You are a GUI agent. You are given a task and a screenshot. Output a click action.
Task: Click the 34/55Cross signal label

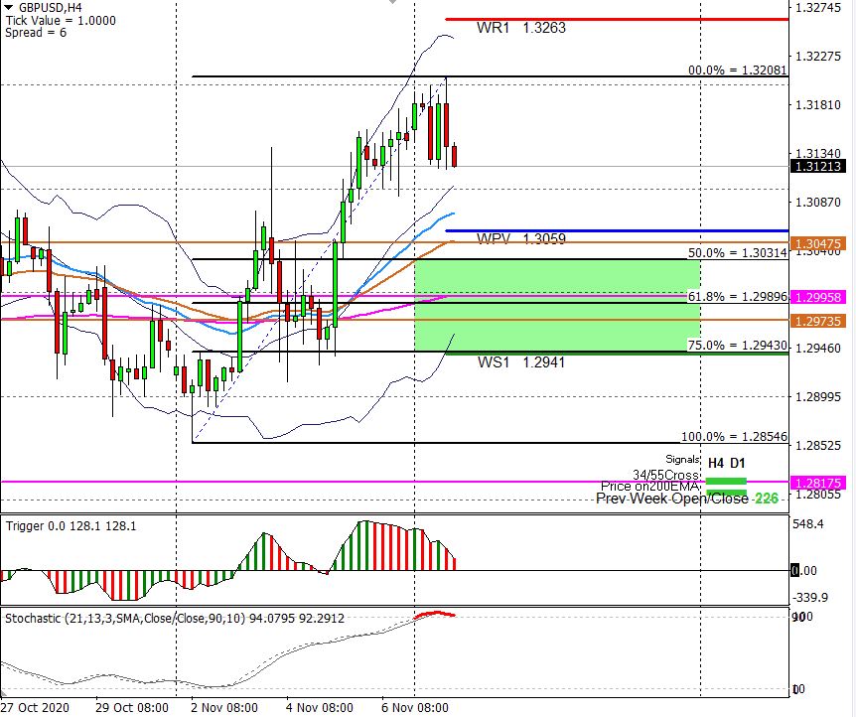tap(666, 475)
